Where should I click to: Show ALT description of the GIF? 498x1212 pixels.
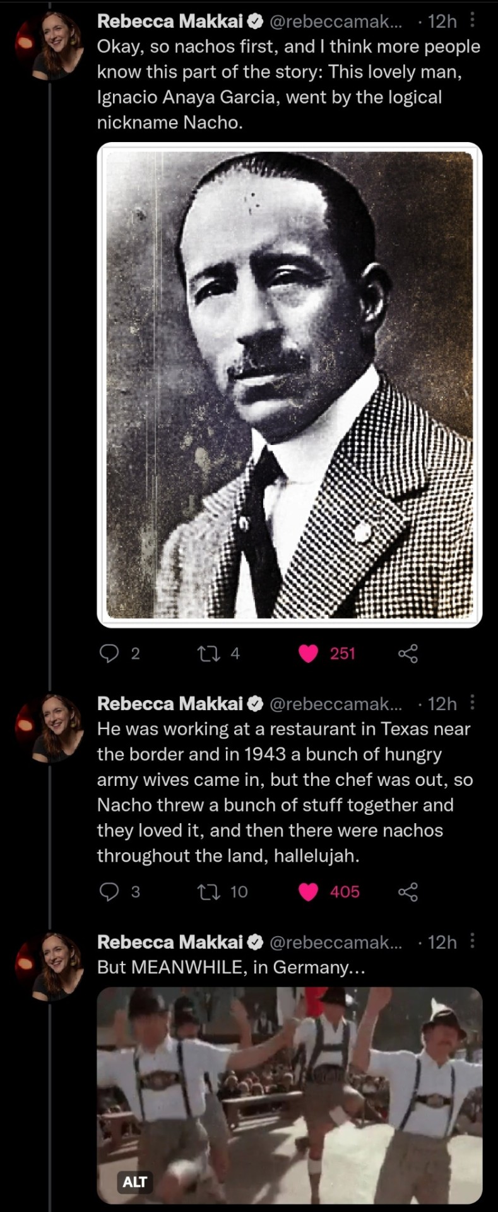(135, 1182)
